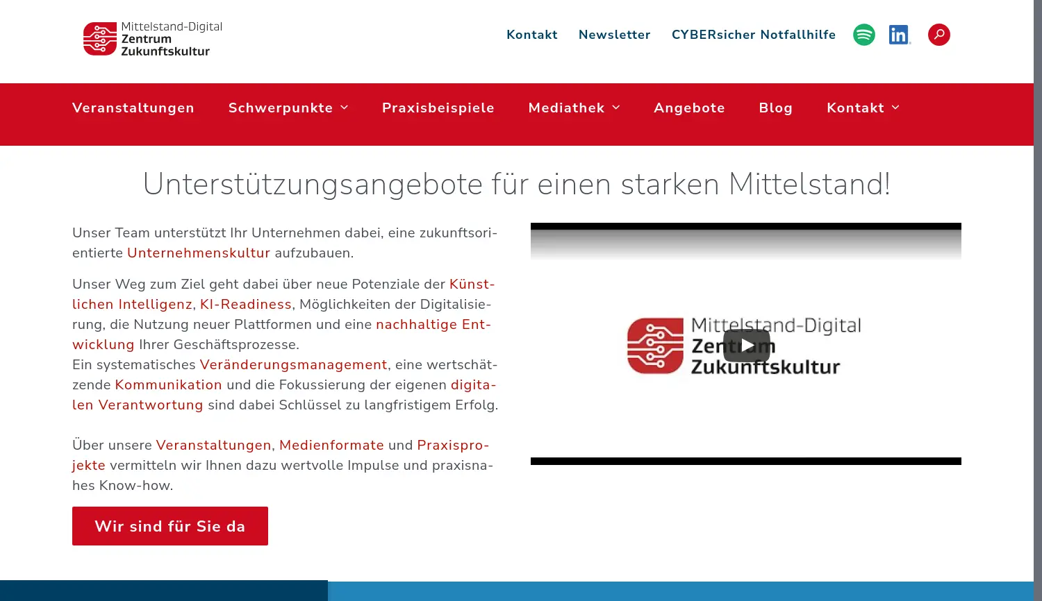Viewport: 1042px width, 601px height.
Task: Expand the Kontakt dropdown in the navigation
Action: point(863,108)
